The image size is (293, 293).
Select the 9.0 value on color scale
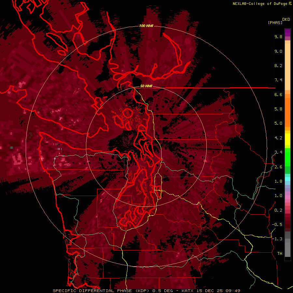pos(278,51)
